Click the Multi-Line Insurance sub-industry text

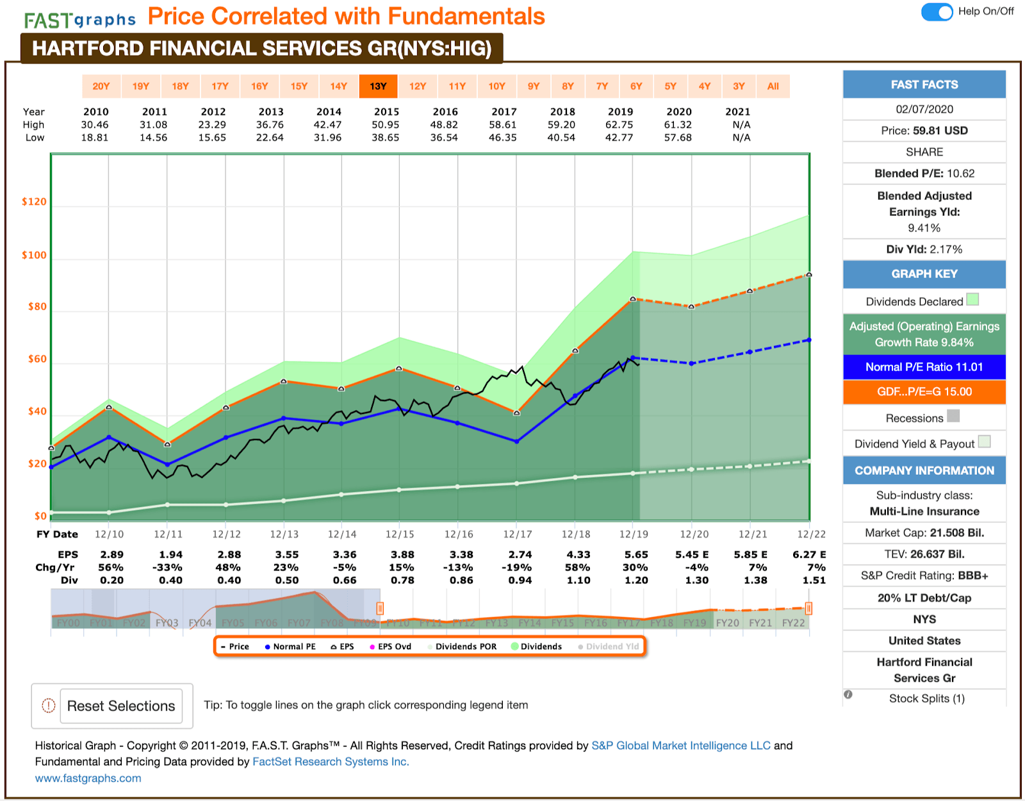coord(924,511)
